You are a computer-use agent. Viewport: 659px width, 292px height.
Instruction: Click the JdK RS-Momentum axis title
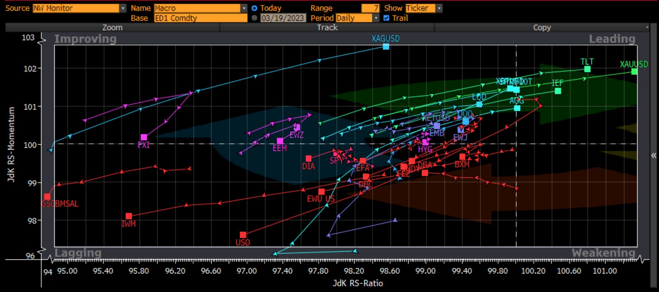tap(11, 145)
